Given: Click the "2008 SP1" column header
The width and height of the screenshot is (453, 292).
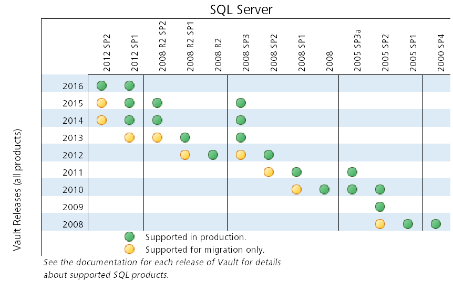Looking at the screenshot, I should point(302,53).
